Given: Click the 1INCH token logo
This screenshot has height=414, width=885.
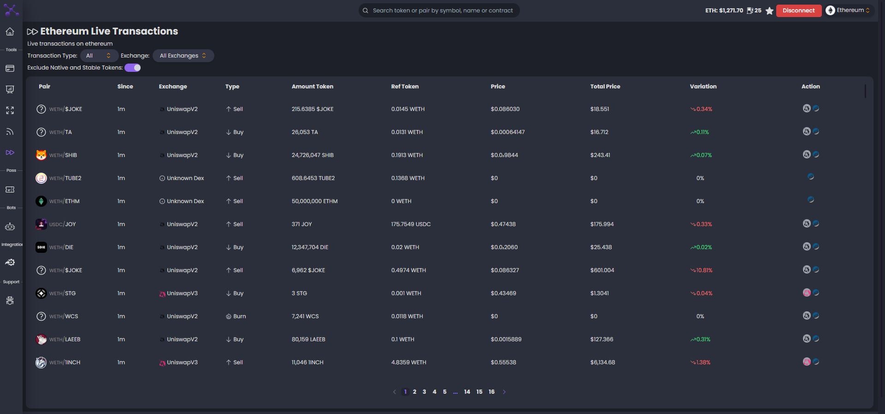Looking at the screenshot, I should tap(41, 362).
